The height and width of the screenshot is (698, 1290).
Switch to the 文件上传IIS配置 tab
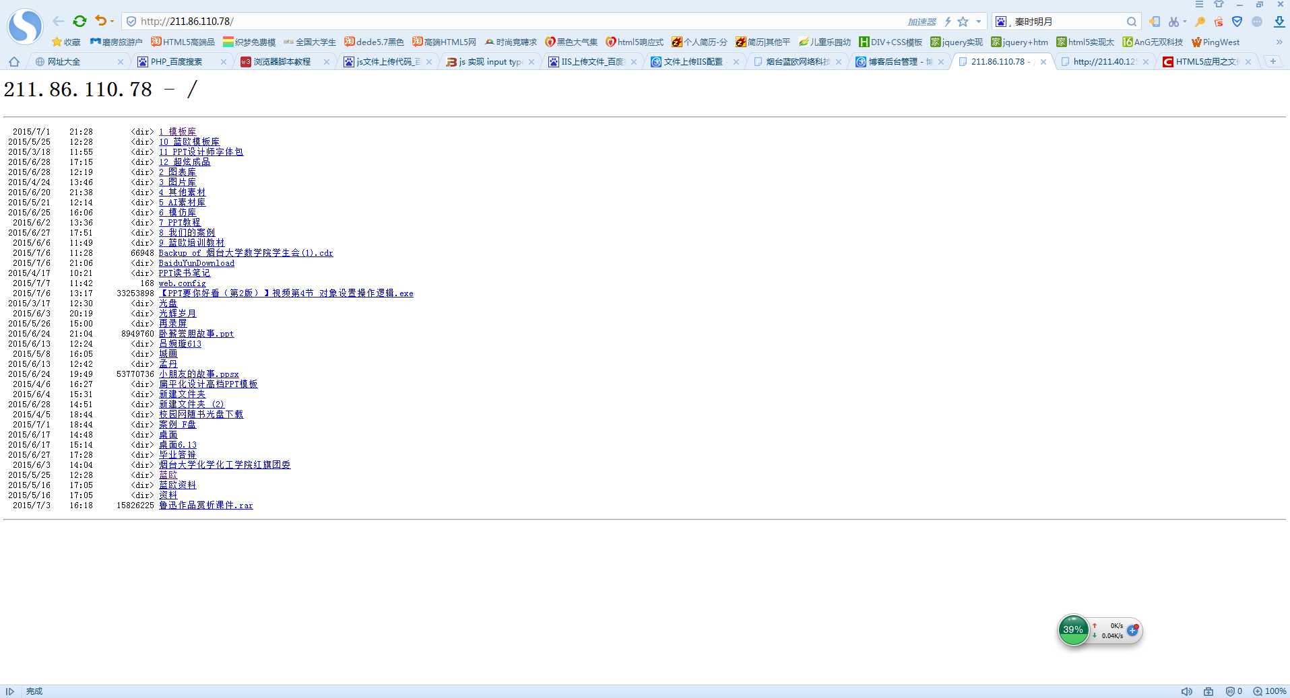[x=696, y=61]
